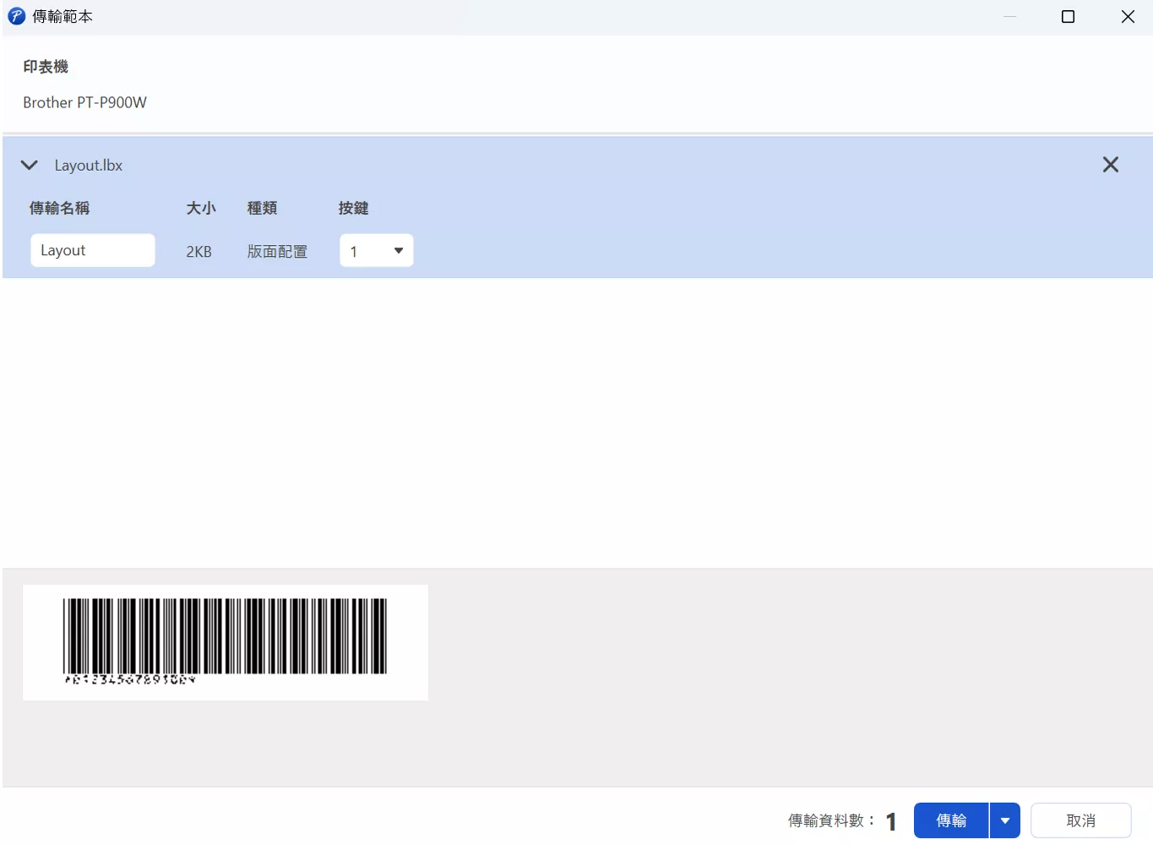The width and height of the screenshot is (1153, 845).
Task: Click the 取消 button
Action: pos(1080,820)
